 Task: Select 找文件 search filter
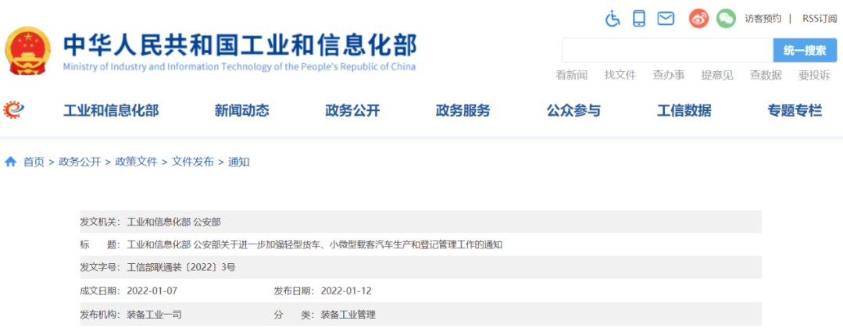[620, 75]
